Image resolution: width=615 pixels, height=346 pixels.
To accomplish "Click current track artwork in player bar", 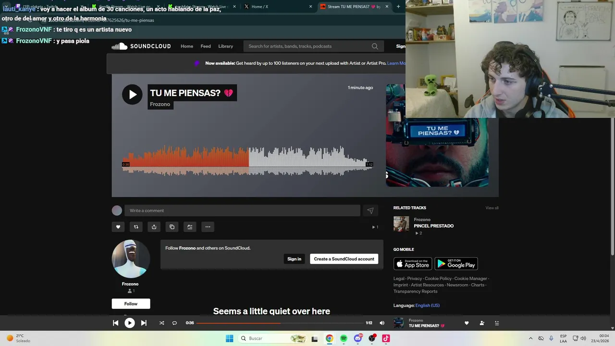I will click(399, 323).
